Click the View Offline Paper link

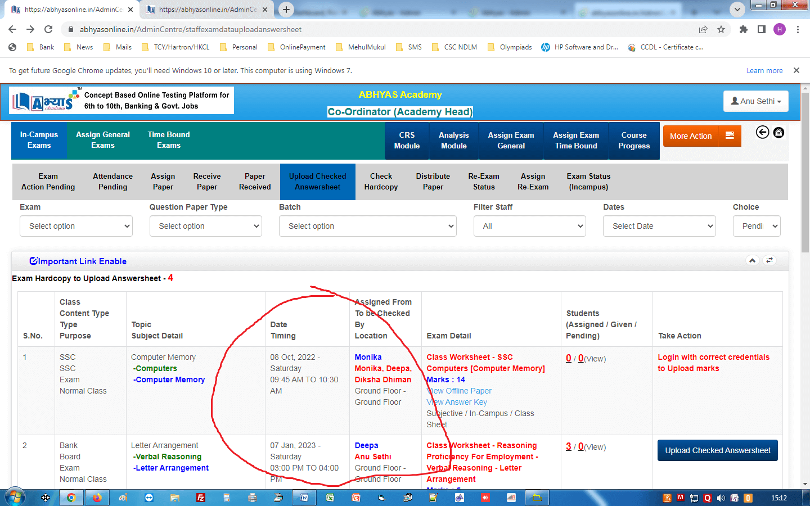[x=460, y=391]
